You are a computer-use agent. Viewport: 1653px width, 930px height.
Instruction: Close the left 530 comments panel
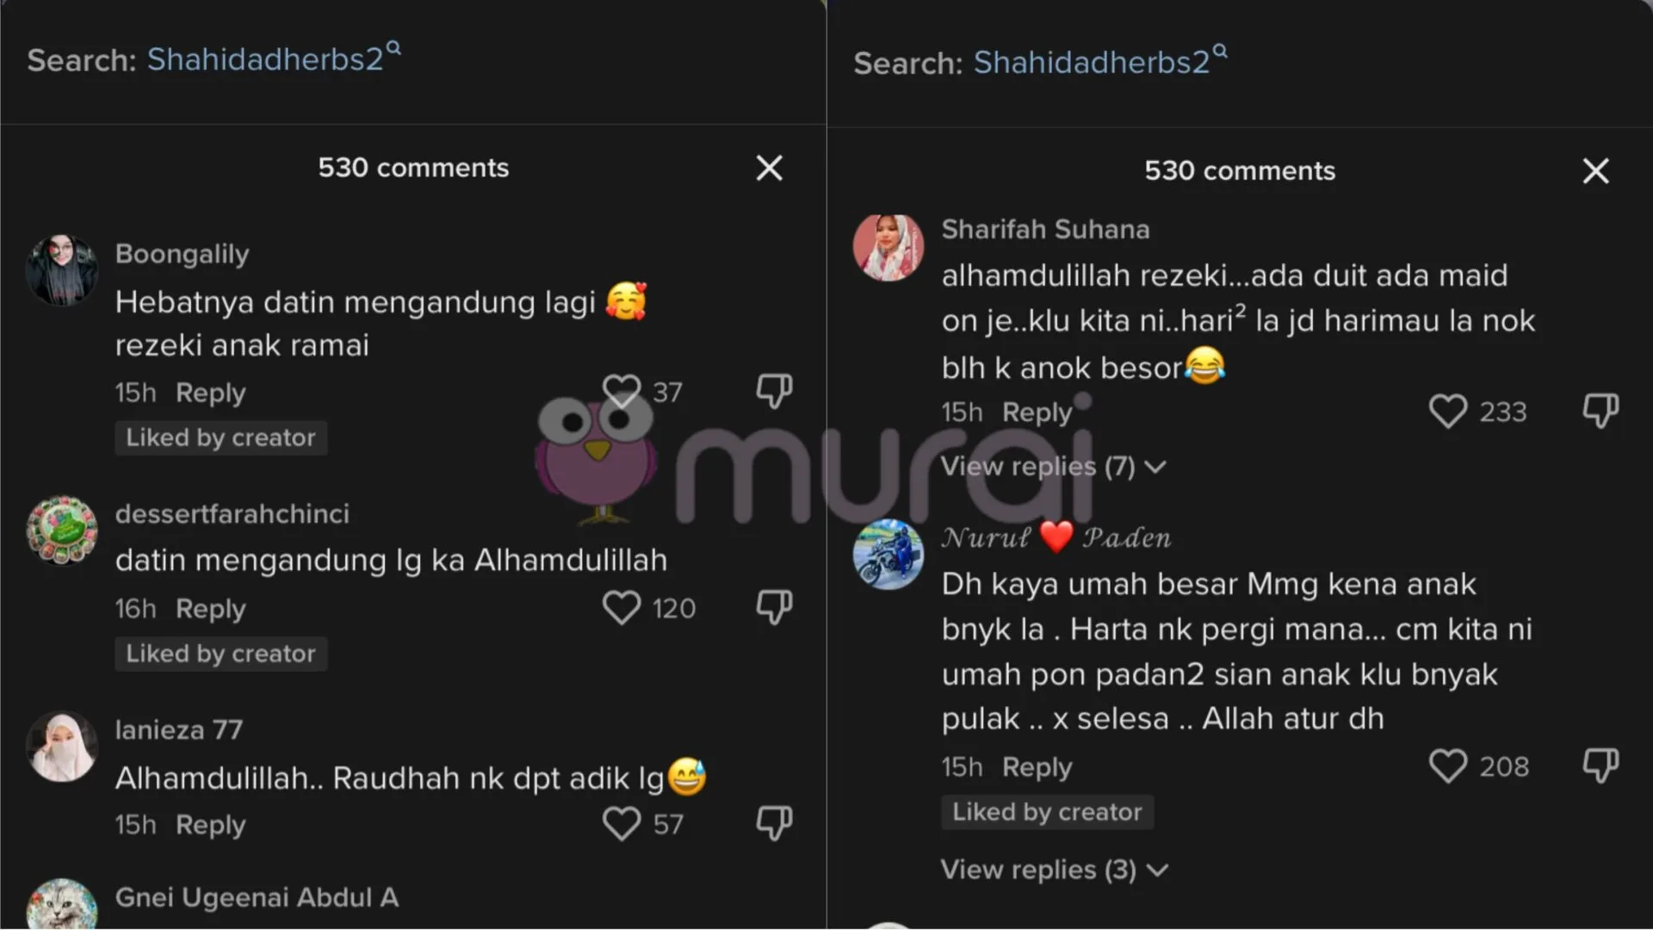pyautogui.click(x=769, y=168)
